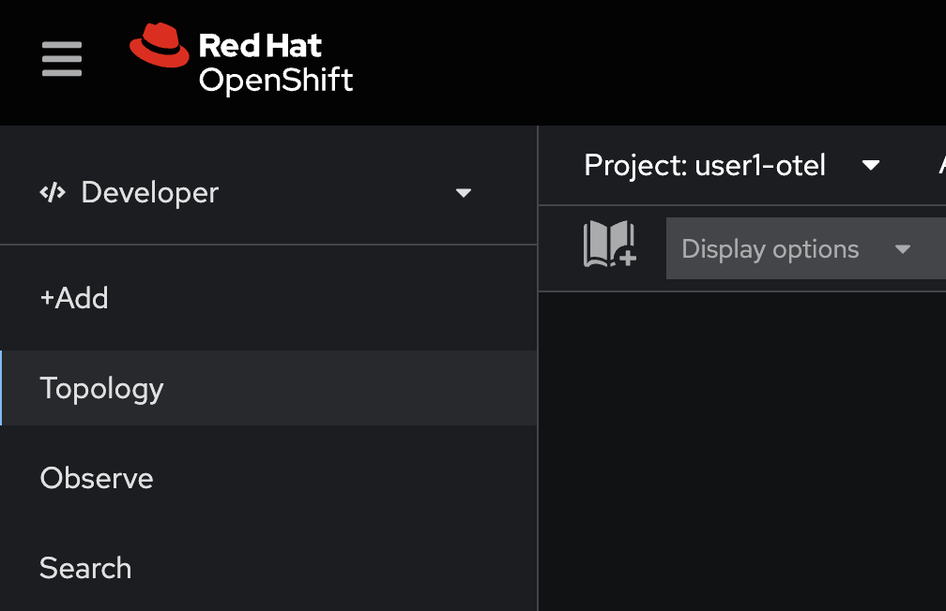
Task: Select Topology in the sidebar
Action: point(268,388)
